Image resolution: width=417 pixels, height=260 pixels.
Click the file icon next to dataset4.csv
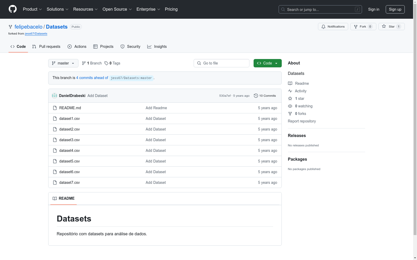[x=55, y=151]
